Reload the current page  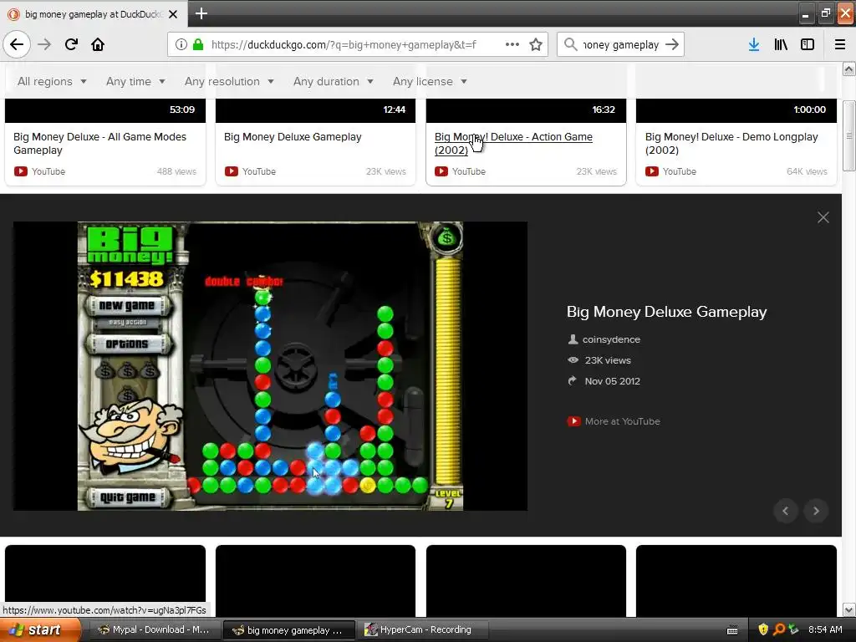pyautogui.click(x=71, y=44)
